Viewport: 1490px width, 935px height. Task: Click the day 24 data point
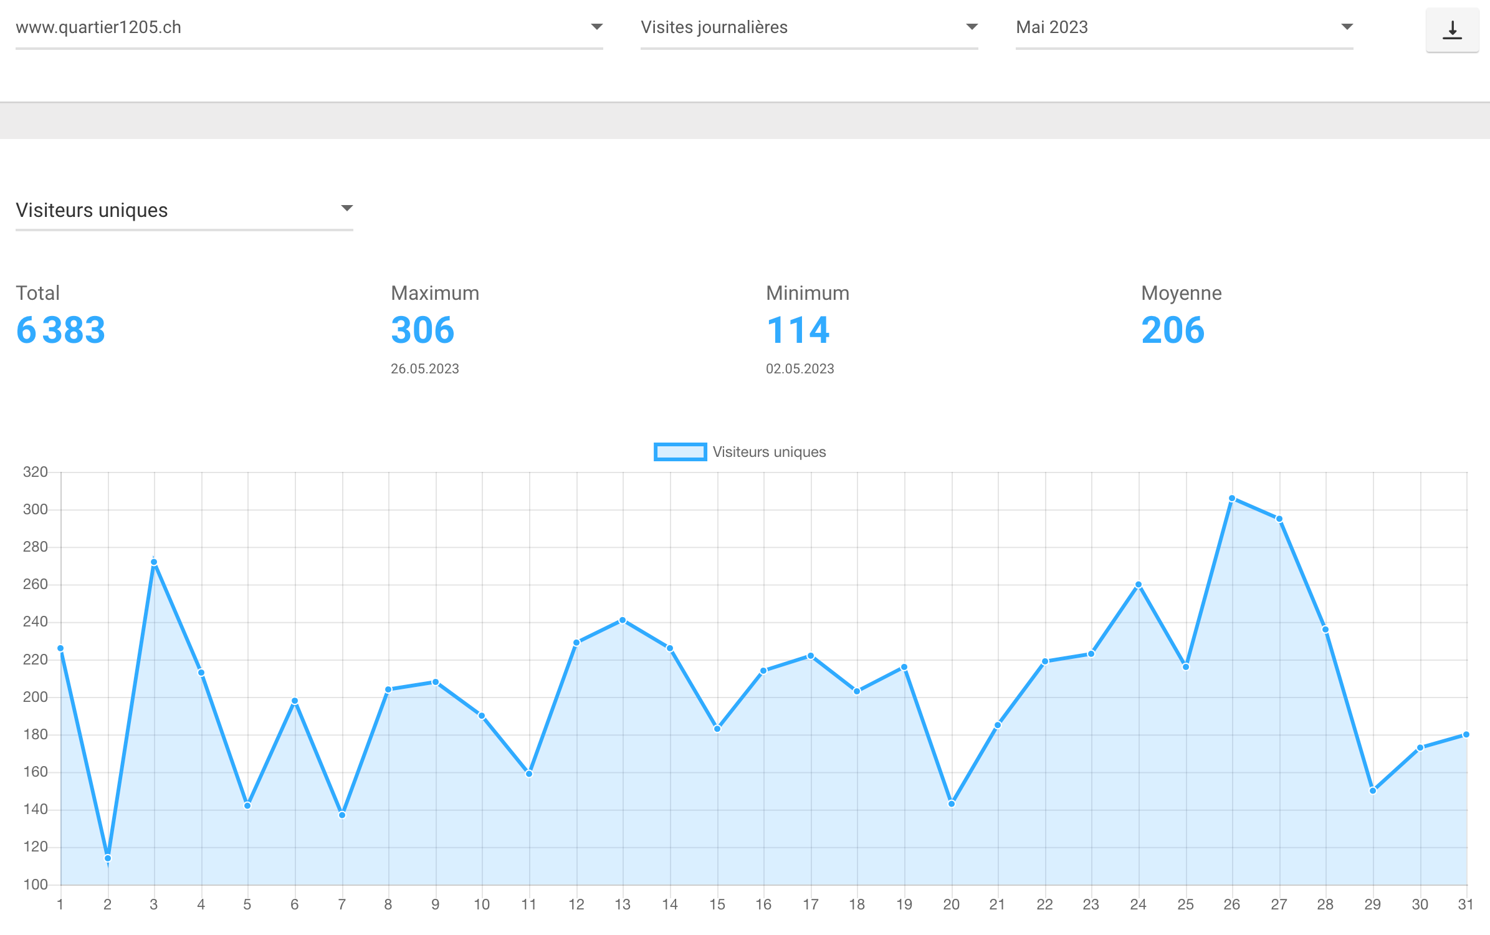click(1139, 585)
